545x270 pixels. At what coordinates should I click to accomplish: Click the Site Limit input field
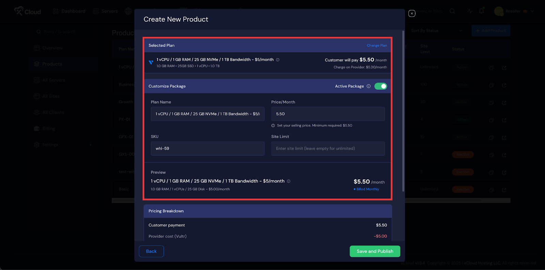coord(328,148)
